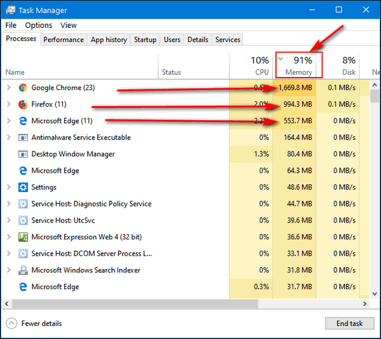
Task: Click the Fewer details circle arrow icon
Action: 12,323
